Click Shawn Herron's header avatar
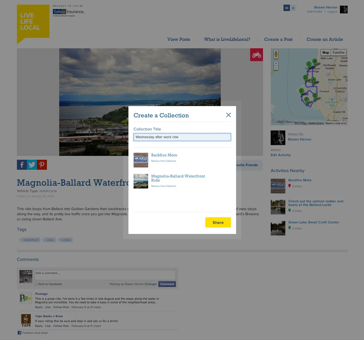 click(344, 10)
